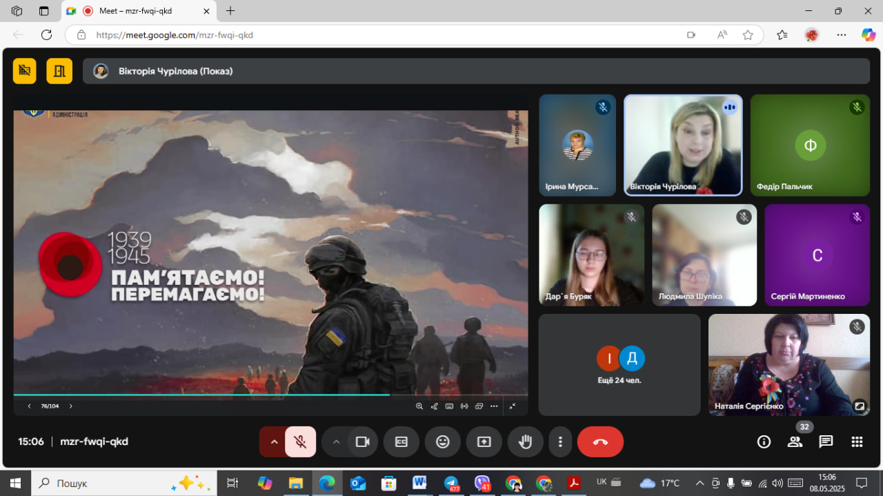Refresh the Meet page
The height and width of the screenshot is (496, 883).
[x=46, y=34]
